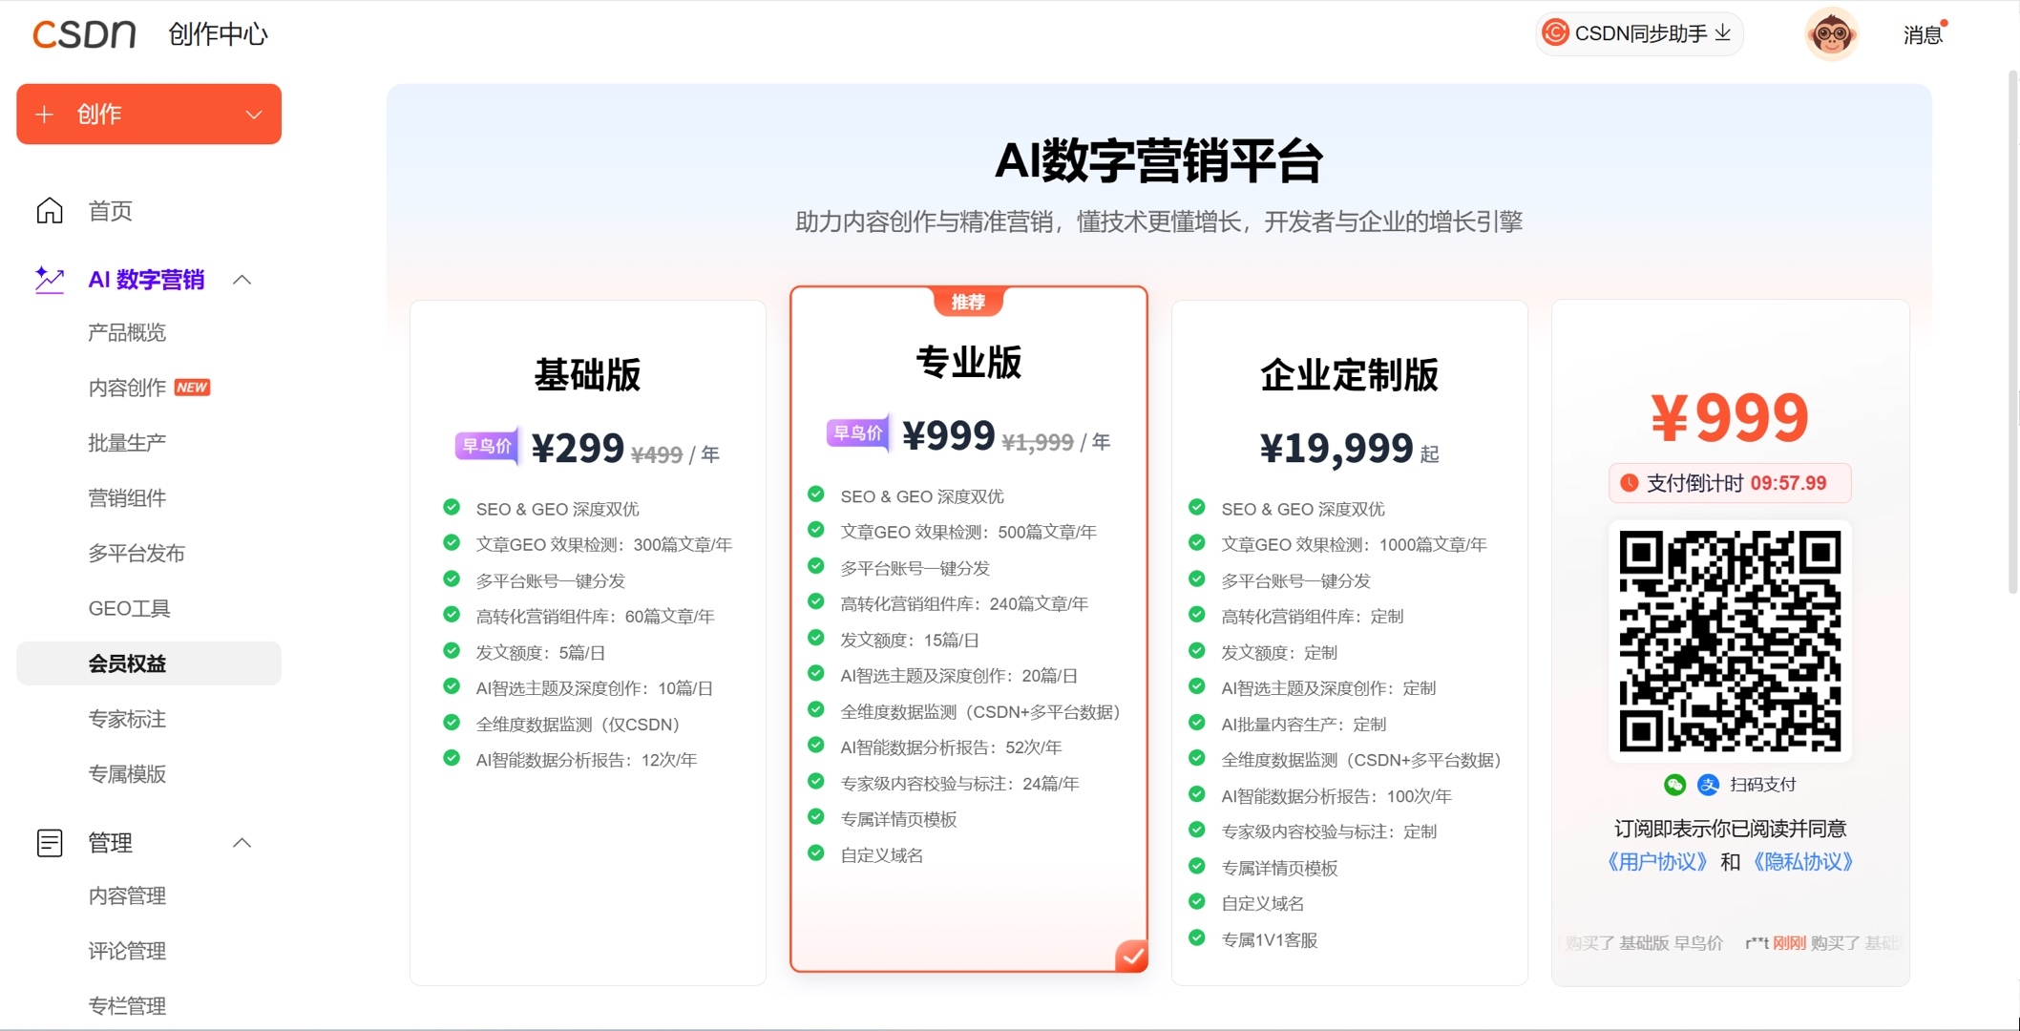Screen dimensions: 2020x1031
Task: Click the 扫码支付 label
Action: click(1762, 785)
